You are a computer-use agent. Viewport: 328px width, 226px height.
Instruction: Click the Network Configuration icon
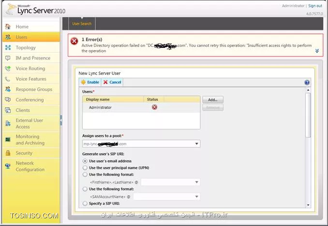coord(8,166)
